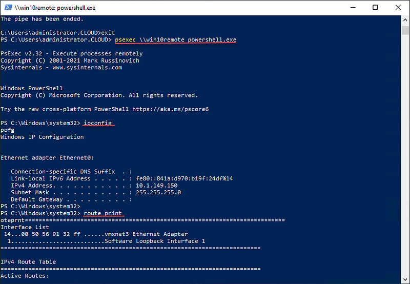Click the IPv4 address 10.1.149.150
The width and height of the screenshot is (410, 284).
click(x=156, y=186)
